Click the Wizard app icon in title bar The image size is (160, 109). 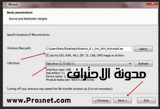(x=5, y=4)
